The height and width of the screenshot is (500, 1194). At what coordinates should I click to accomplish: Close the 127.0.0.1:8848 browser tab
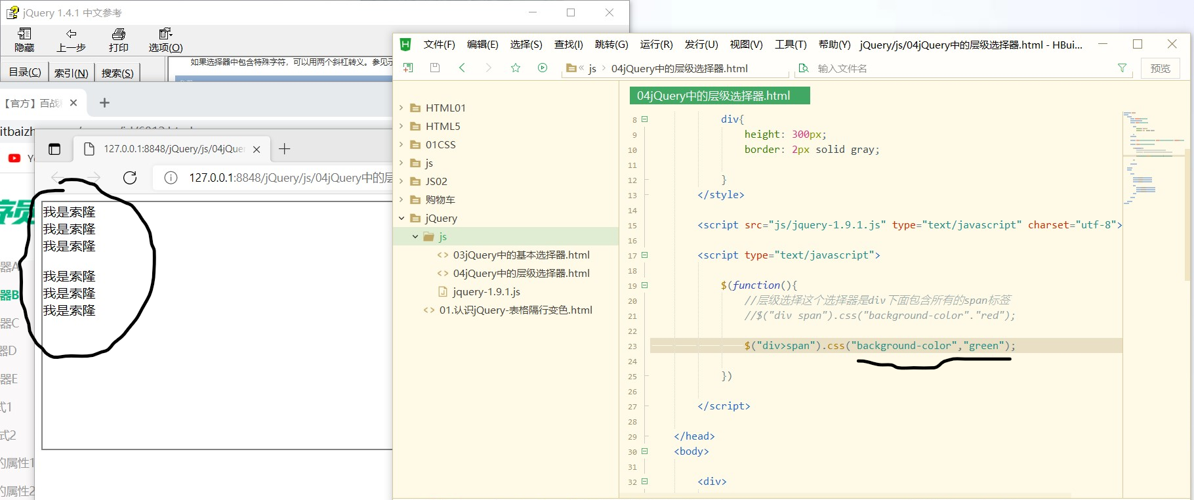[257, 150]
